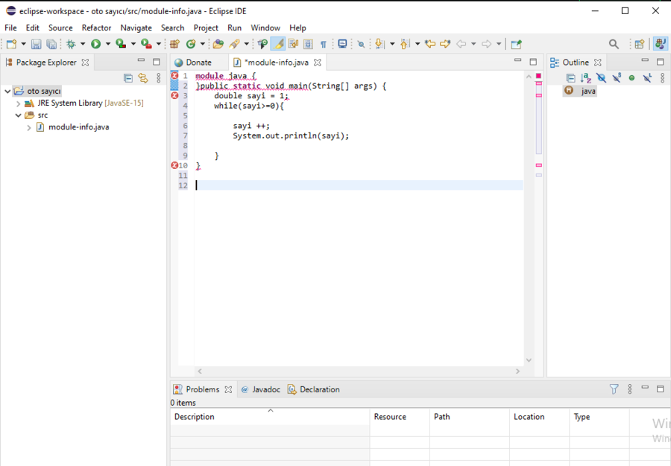The image size is (671, 466).
Task: Click the Next Edit Location icon
Action: (x=445, y=44)
